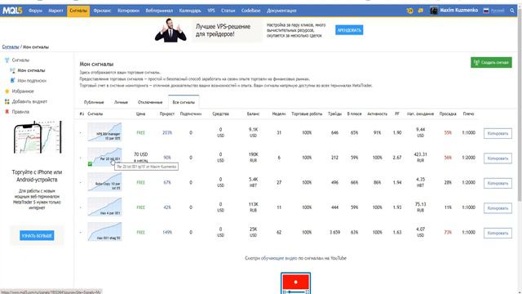Image resolution: width=522 pixels, height=294 pixels.
Task: Open the notifications icon in top bar
Action: click(x=409, y=11)
